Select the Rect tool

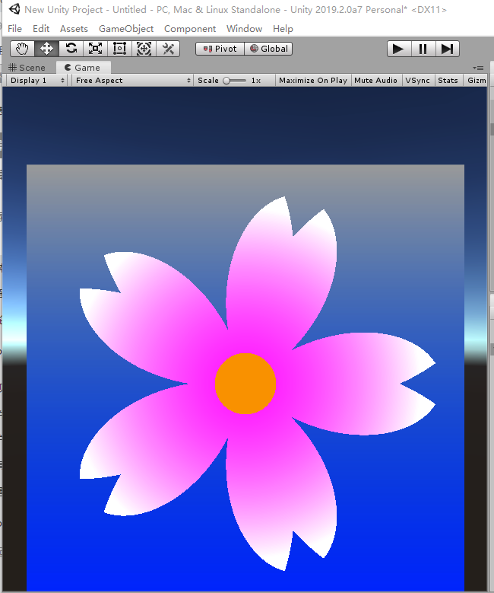(x=119, y=49)
